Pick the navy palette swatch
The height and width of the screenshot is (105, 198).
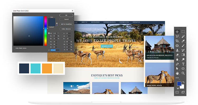24,68
